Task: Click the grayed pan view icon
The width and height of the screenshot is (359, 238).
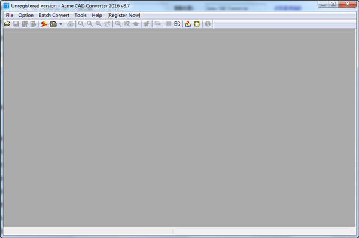Action: [x=136, y=24]
